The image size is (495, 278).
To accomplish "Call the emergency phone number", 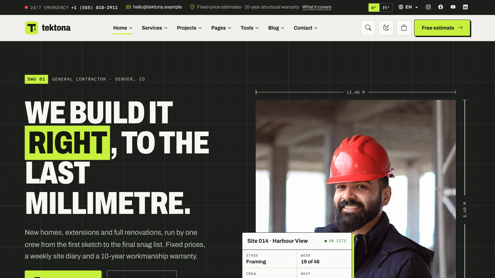I will [x=94, y=7].
